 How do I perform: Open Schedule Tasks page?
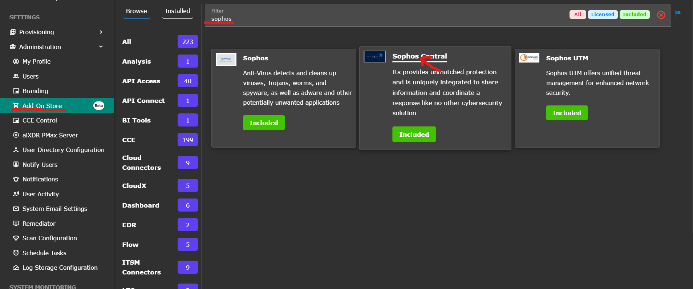click(x=44, y=253)
